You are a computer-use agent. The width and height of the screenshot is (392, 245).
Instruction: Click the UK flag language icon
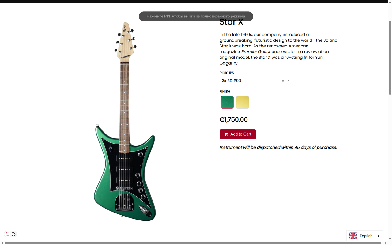click(x=353, y=236)
